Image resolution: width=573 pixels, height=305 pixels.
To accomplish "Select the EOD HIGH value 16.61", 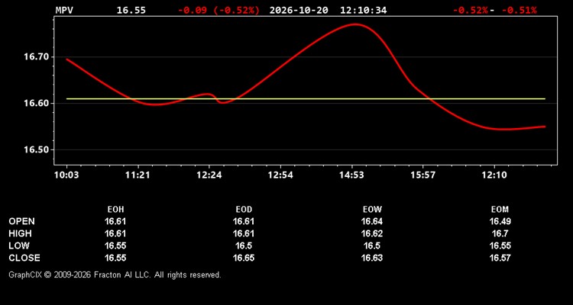I will click(x=244, y=233).
